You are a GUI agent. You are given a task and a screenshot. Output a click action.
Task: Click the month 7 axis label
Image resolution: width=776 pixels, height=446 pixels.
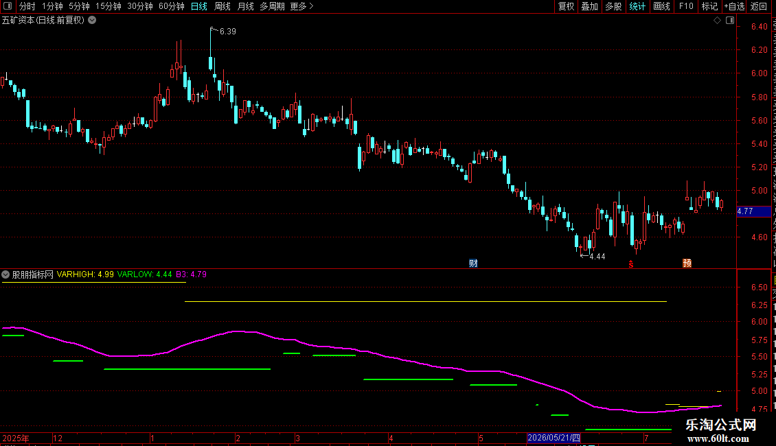(646, 438)
